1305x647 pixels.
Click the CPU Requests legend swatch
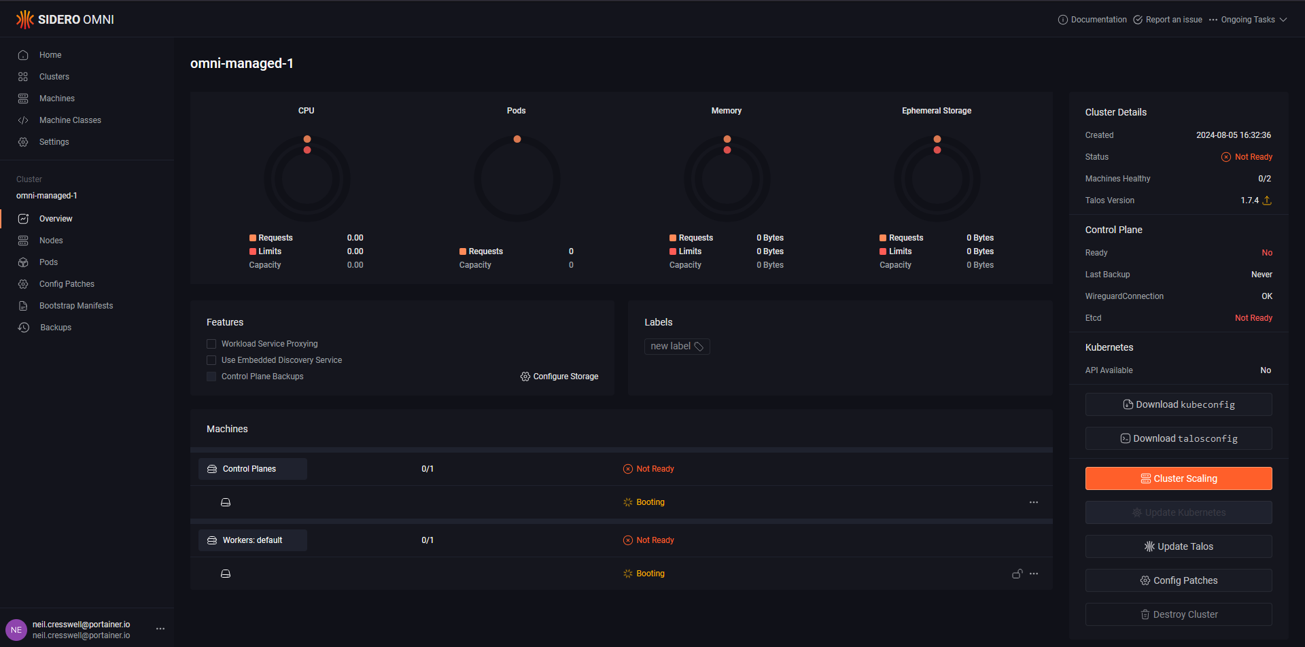(x=253, y=238)
